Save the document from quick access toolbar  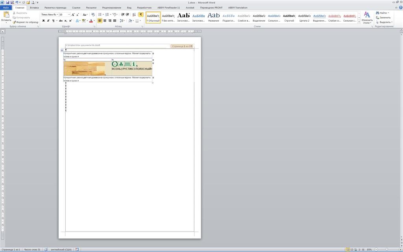pos(7,2)
